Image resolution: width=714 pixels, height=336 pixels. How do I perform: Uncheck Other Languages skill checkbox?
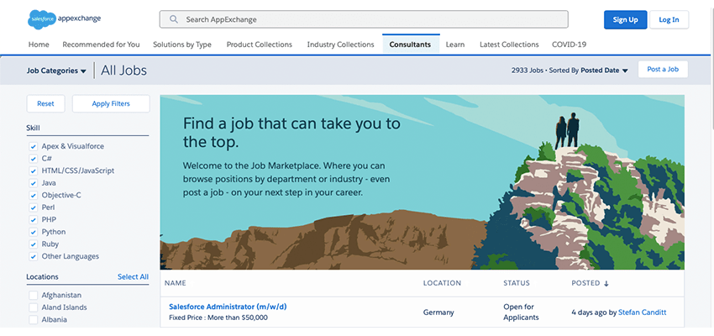pyautogui.click(x=33, y=257)
